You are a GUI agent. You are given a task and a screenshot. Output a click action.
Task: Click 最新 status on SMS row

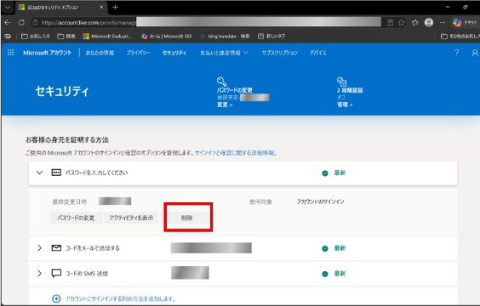[340, 274]
